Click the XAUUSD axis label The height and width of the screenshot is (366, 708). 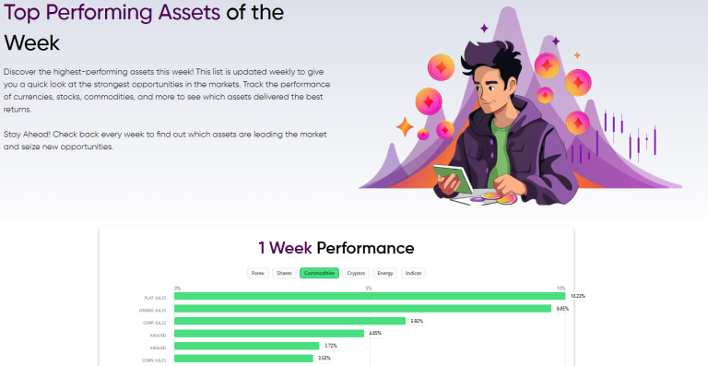(x=158, y=336)
